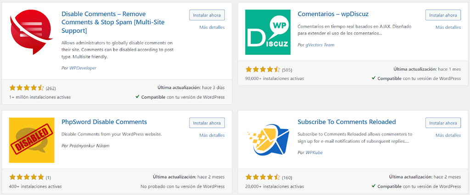Install the Disable Comments plugin now
470x195 pixels.
click(207, 15)
